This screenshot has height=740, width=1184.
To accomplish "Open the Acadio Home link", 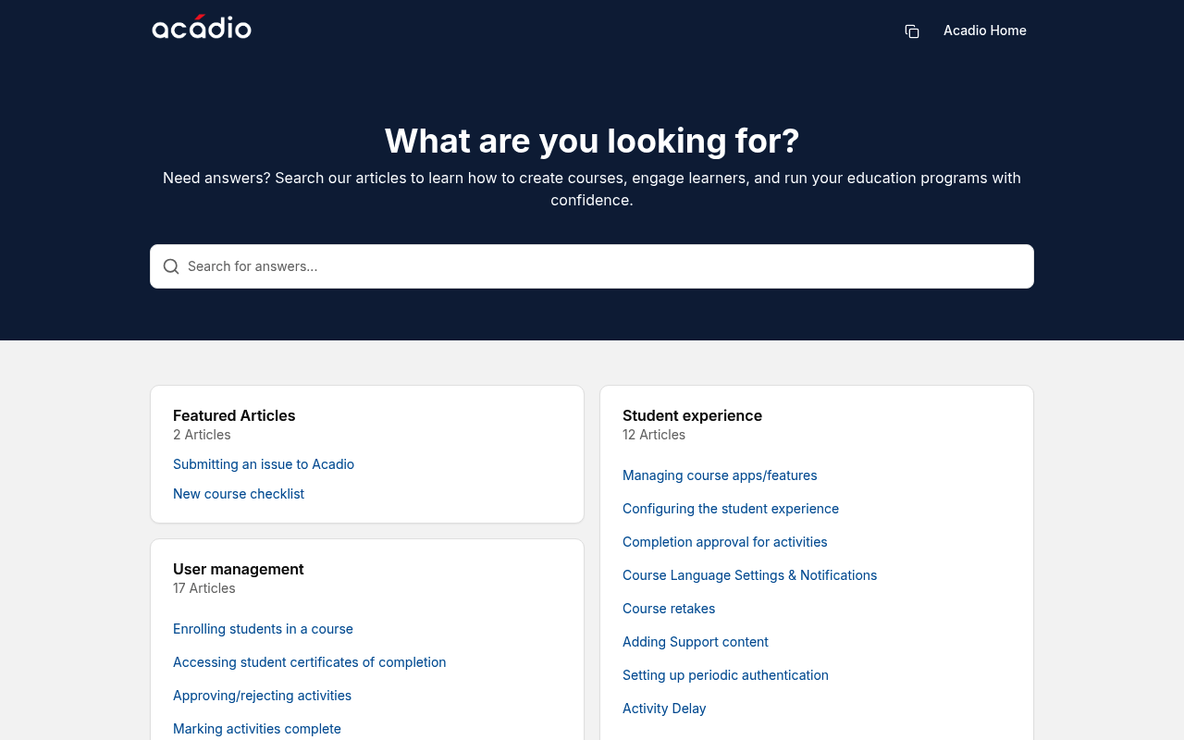I will (985, 31).
